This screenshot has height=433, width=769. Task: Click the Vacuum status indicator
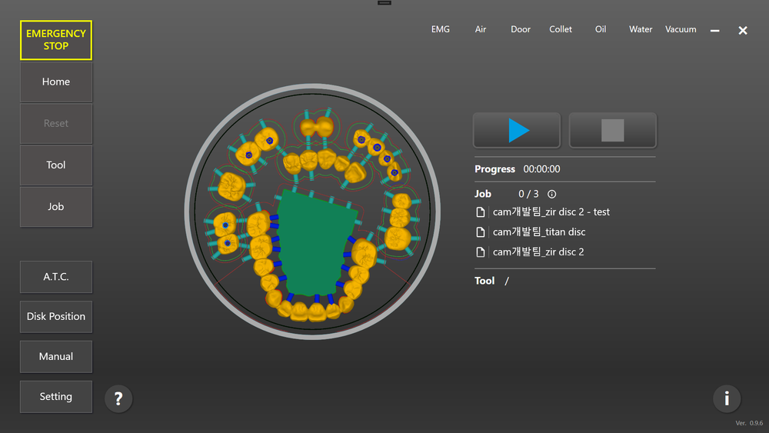(681, 29)
